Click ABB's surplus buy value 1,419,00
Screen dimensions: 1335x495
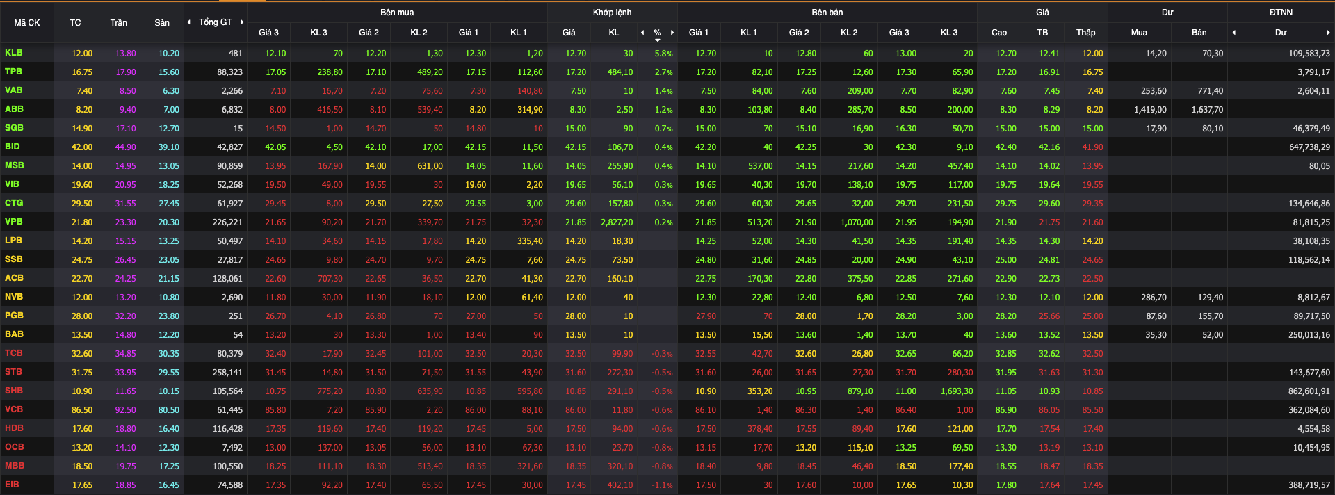1150,110
